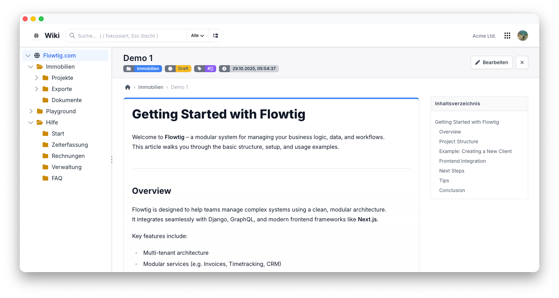The height and width of the screenshot is (298, 559).
Task: Click the macOS yellow minimize window button
Action: point(33,19)
